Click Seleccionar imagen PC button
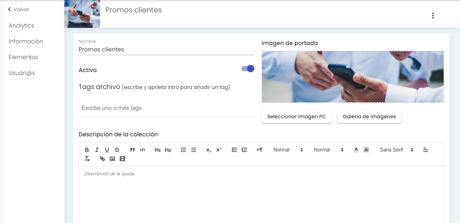Screen dimensions: 460x223 (x=296, y=117)
